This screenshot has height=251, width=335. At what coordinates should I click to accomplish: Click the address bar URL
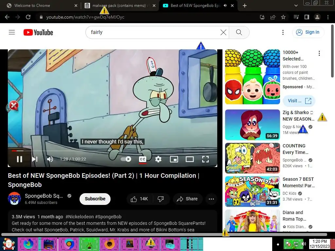[x=85, y=17]
